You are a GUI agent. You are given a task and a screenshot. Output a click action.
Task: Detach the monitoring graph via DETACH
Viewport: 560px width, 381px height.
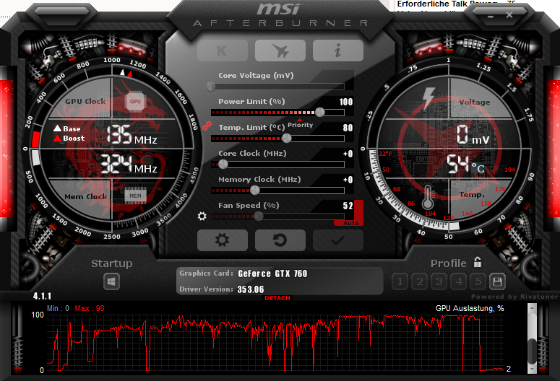277,298
